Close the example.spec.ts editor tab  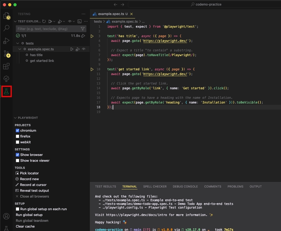(x=131, y=14)
